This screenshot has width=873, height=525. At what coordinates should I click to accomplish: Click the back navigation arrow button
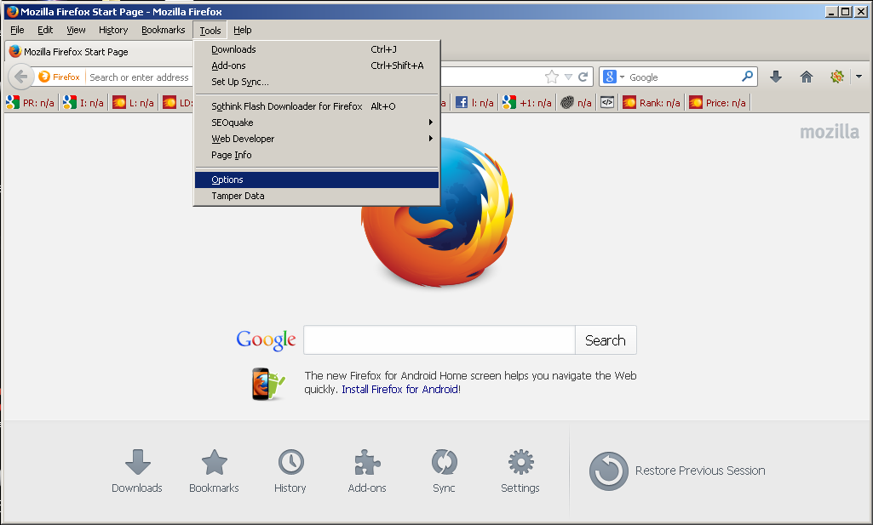pyautogui.click(x=20, y=77)
